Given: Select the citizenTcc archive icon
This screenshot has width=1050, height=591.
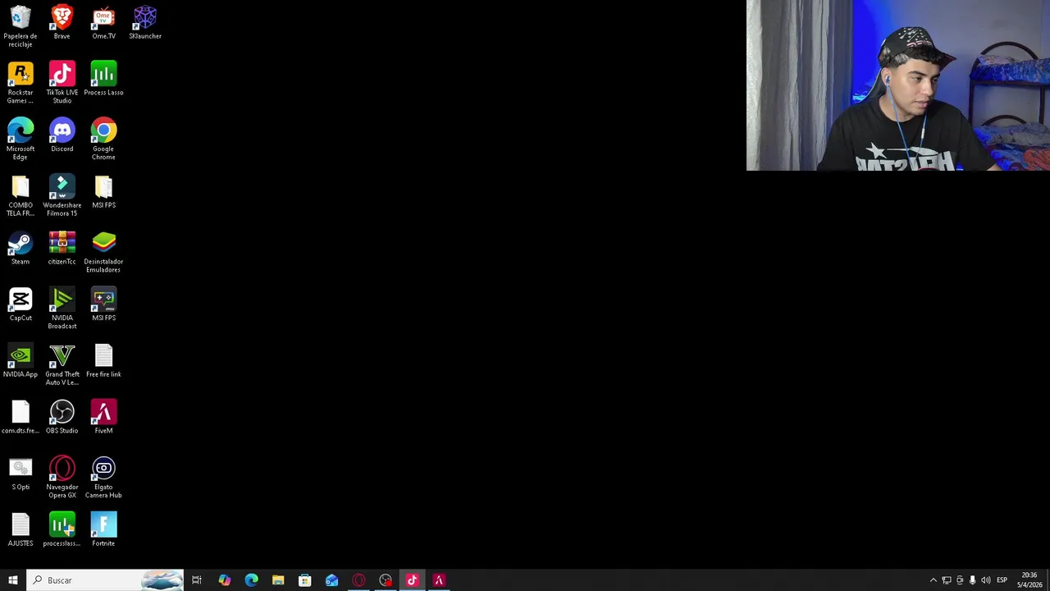Looking at the screenshot, I should pos(62,248).
